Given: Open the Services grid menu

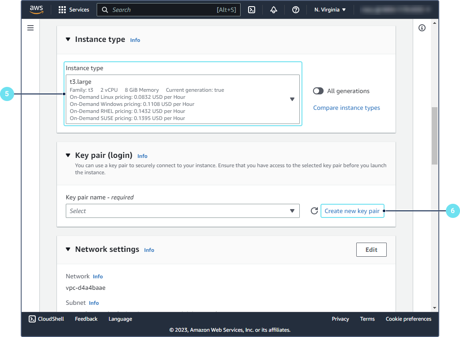Looking at the screenshot, I should coord(73,10).
